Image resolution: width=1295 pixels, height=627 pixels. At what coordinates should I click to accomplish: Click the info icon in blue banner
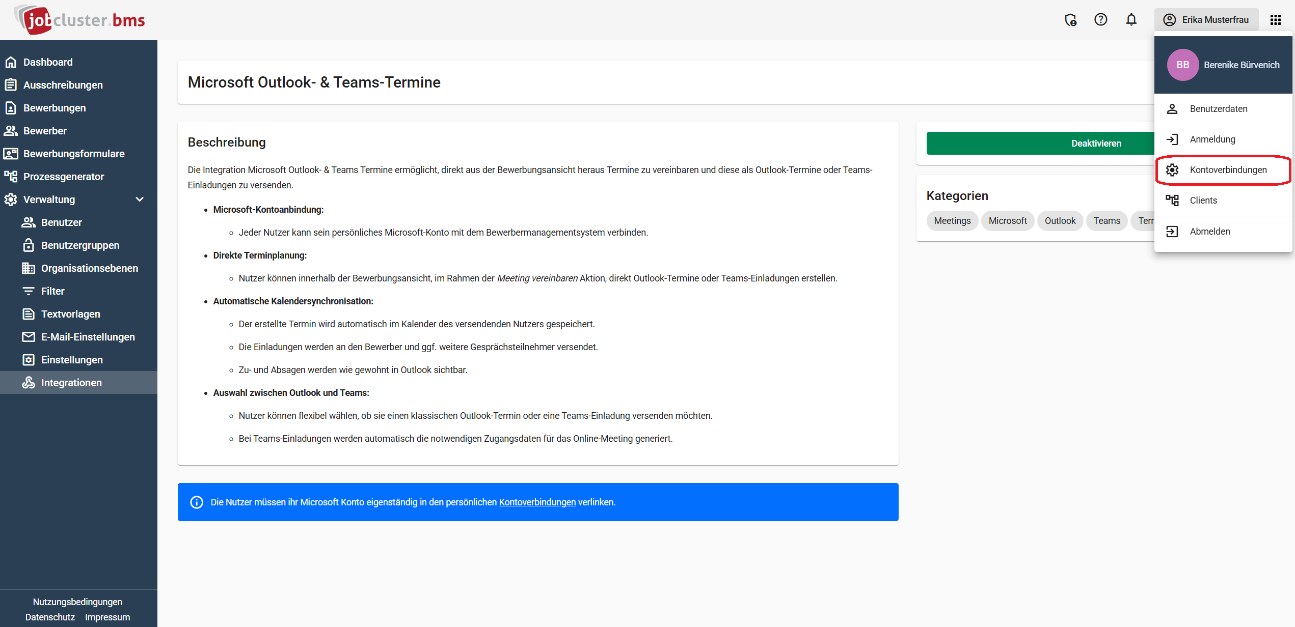pos(197,502)
